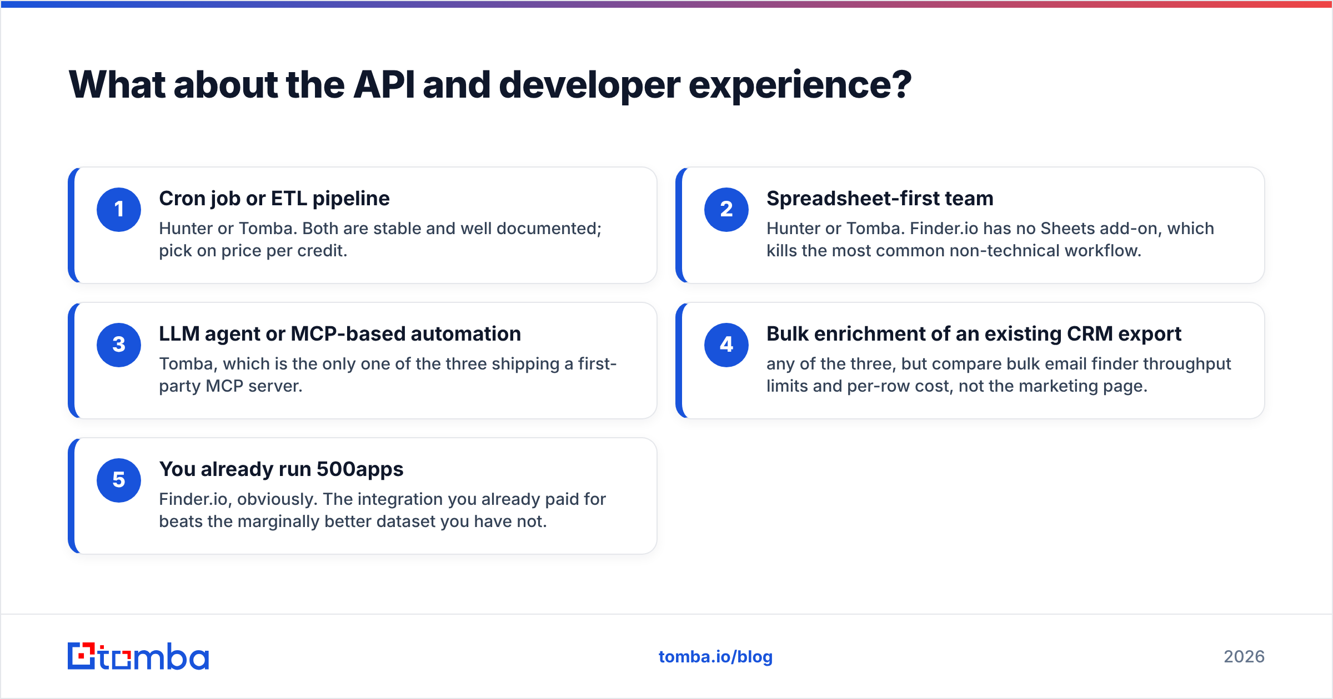Open the tomba.io/blog link
This screenshot has height=699, width=1333.
point(715,657)
